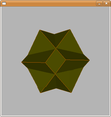Screen dimensions: 111x117
Task: Pick the bottom-right pointed vertex of the star
Action: point(71,93)
